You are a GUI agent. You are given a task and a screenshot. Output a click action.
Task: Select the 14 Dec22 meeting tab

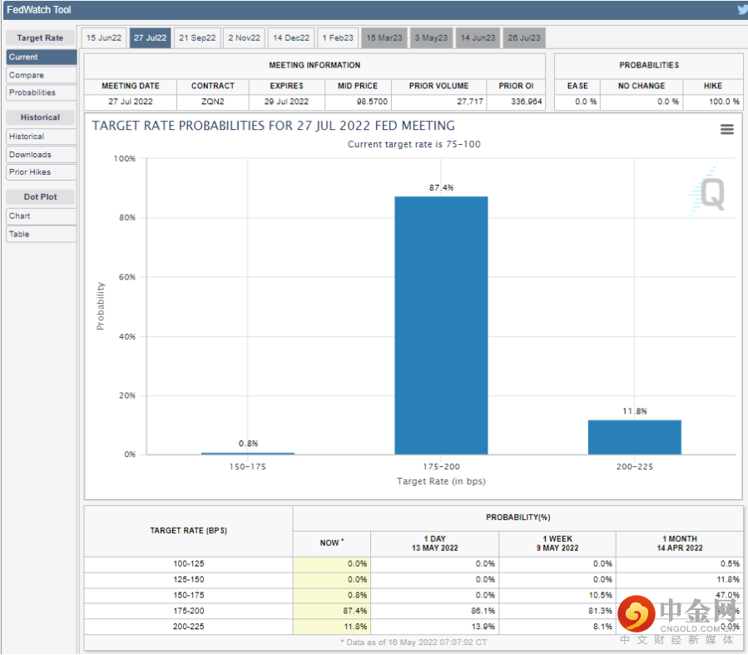(x=291, y=38)
